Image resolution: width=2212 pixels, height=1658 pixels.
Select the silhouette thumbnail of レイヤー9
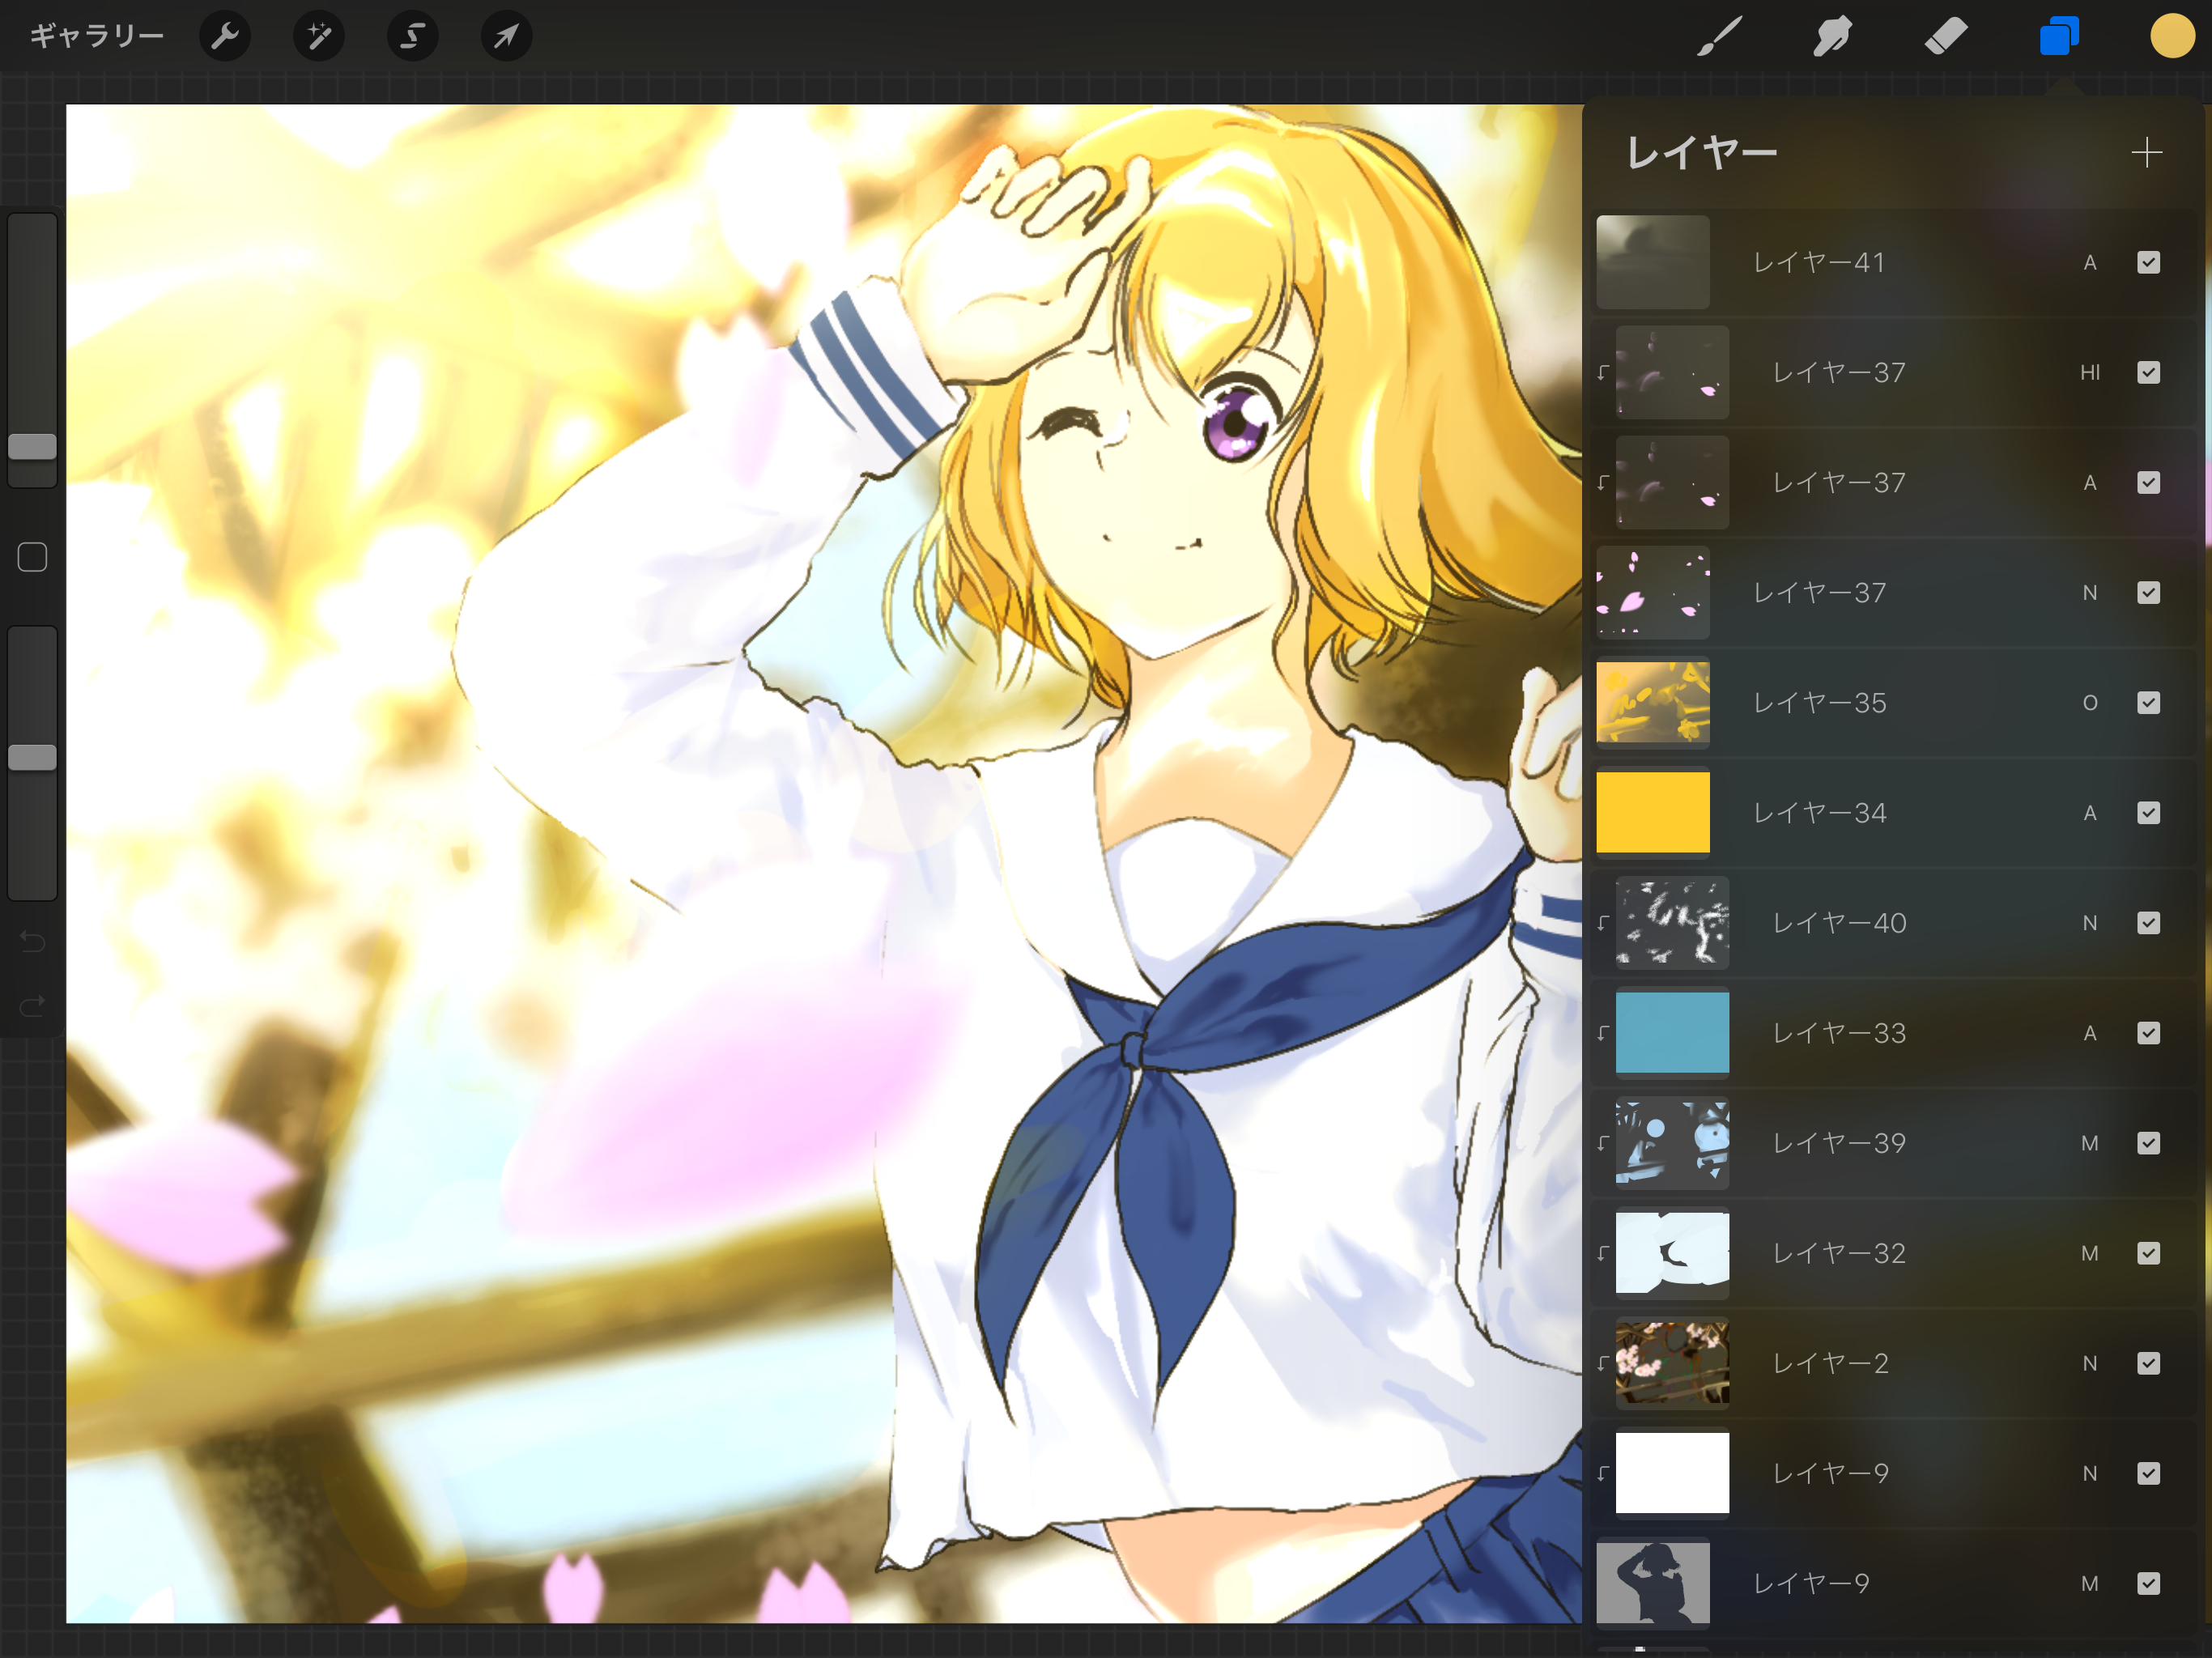pyautogui.click(x=1652, y=1582)
